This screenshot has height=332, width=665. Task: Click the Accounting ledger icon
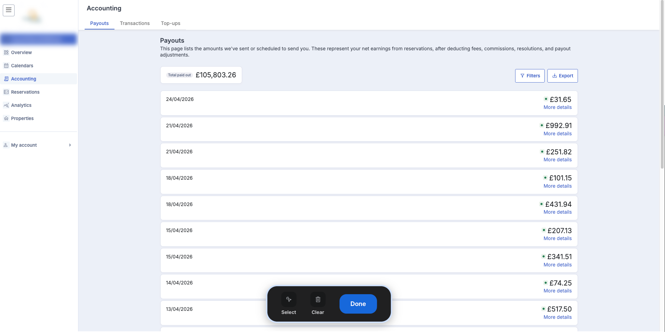(x=6, y=79)
